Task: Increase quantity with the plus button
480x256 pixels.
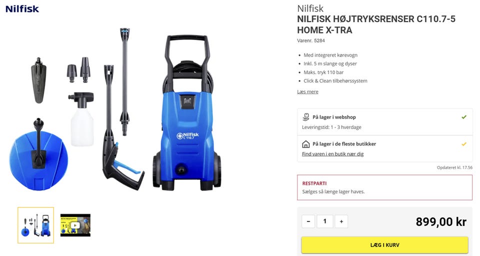Action: 341,221
